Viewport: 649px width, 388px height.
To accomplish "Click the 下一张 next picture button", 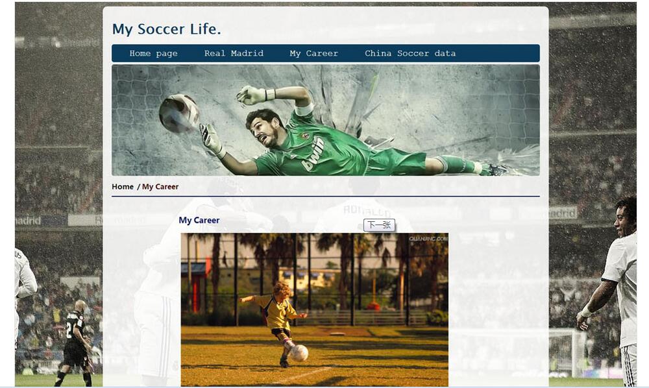I will tap(379, 225).
